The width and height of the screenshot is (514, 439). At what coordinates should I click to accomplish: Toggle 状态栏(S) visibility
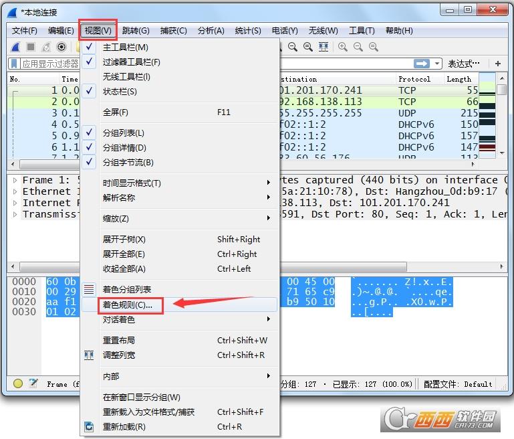click(180, 92)
